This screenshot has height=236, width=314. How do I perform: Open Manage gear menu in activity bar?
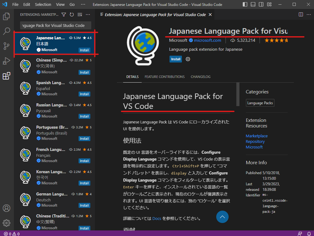tap(6, 223)
